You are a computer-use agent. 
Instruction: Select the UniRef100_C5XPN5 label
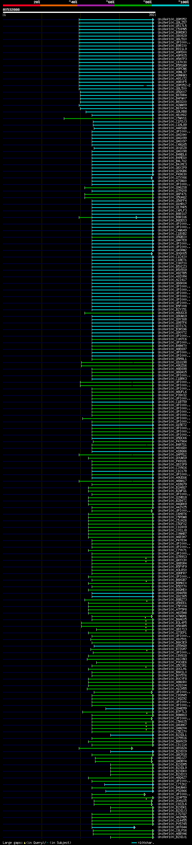pyautogui.click(x=172, y=29)
